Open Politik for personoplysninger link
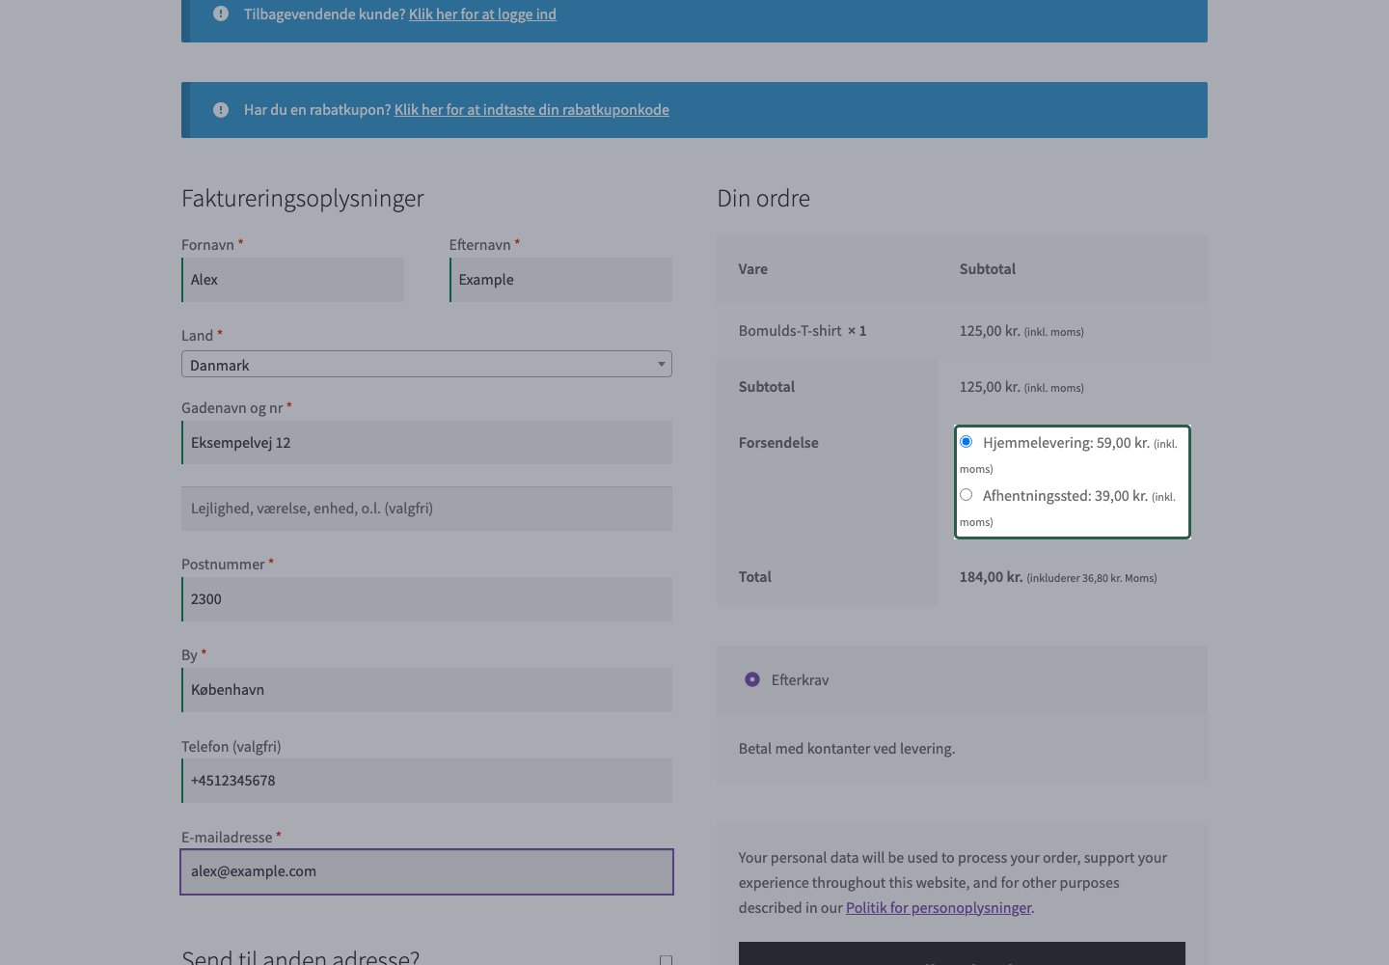 point(939,908)
